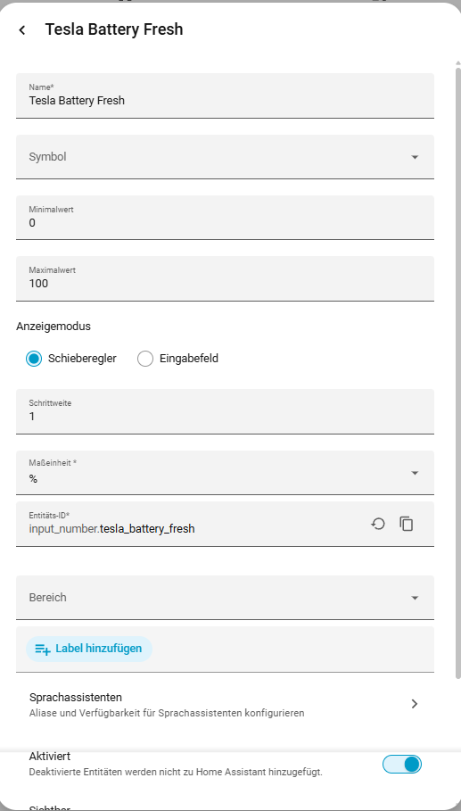The height and width of the screenshot is (811, 461).
Task: Select the Eingabefeld display mode
Action: (145, 359)
